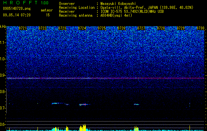This screenshot has width=207, height=131.
Task: Select the 0727 time label
Action: pyautogui.click(x=141, y=28)
